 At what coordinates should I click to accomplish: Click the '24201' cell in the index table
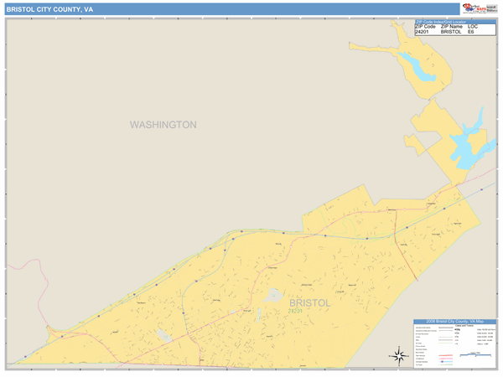(x=422, y=32)
